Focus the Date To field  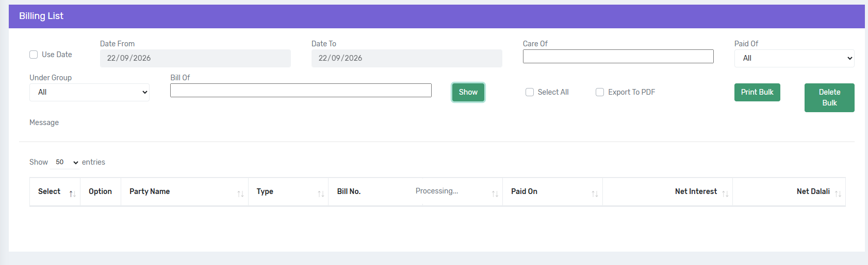[x=407, y=58]
